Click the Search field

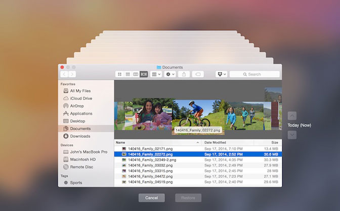[x=254, y=74]
